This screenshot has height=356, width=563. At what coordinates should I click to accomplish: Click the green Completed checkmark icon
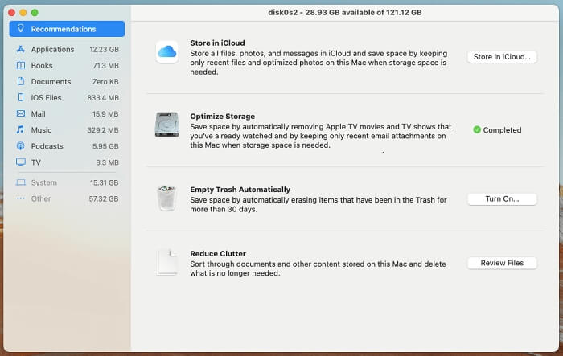tap(477, 129)
